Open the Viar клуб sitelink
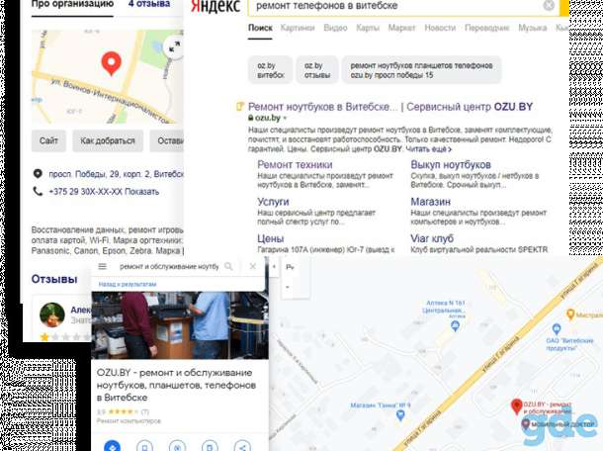603x451 pixels. coord(432,238)
